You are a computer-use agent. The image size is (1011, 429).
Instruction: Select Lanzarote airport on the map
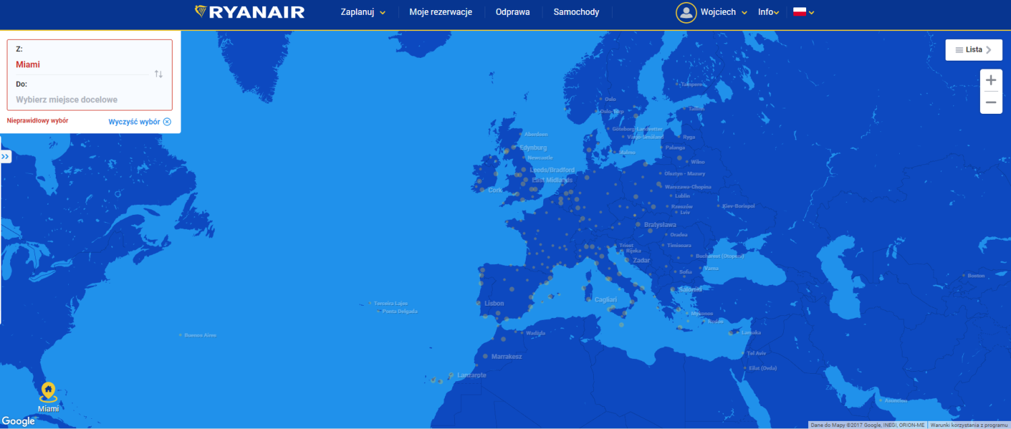click(x=471, y=375)
